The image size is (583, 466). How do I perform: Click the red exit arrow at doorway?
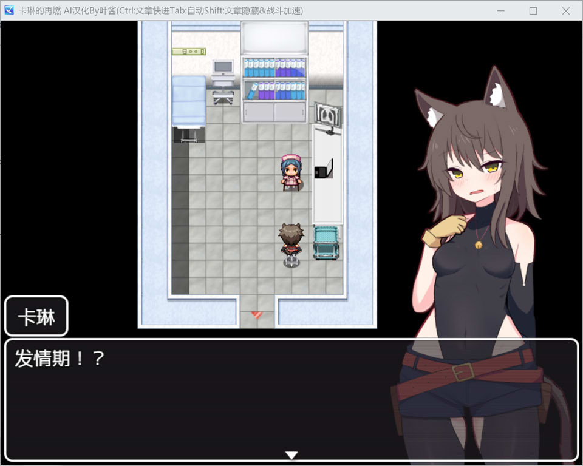click(x=256, y=315)
